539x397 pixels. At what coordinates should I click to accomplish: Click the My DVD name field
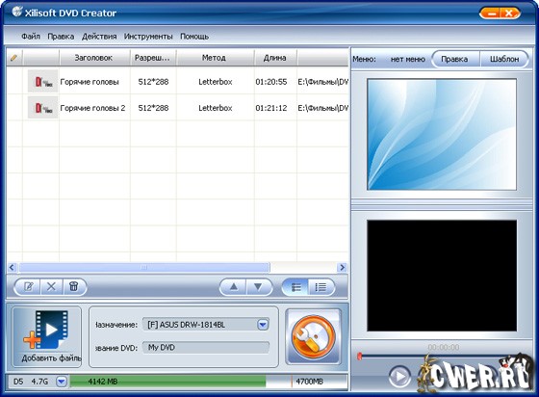(x=206, y=348)
